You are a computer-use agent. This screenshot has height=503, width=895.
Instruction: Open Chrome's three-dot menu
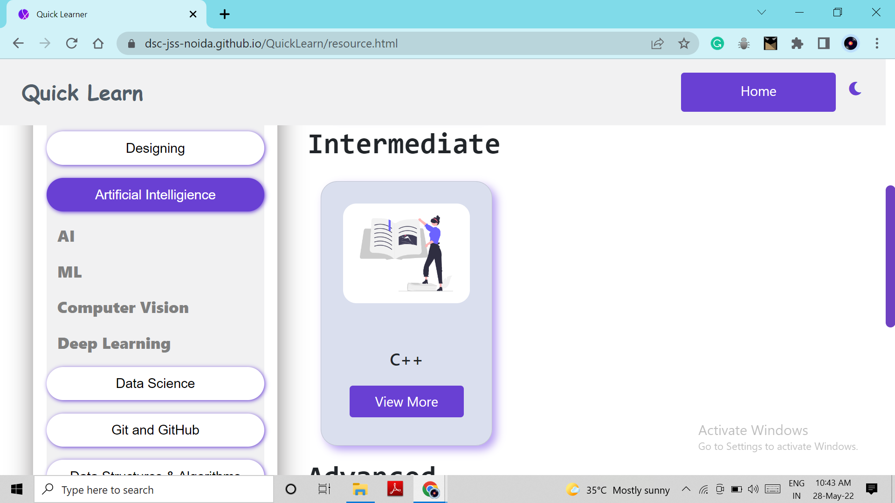877,43
